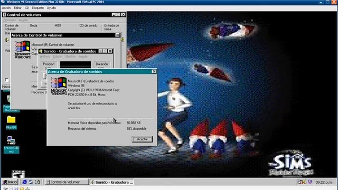338x190 pixels.
Task: Open the CD menu of Virtual PC
Action: [x=27, y=8]
